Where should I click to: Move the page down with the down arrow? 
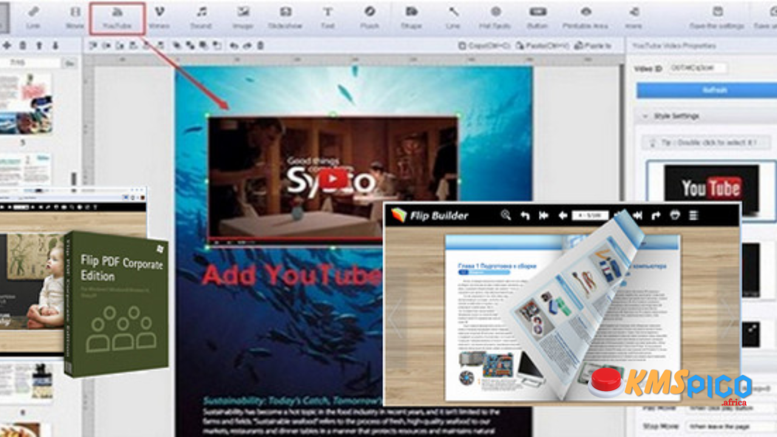(x=55, y=46)
